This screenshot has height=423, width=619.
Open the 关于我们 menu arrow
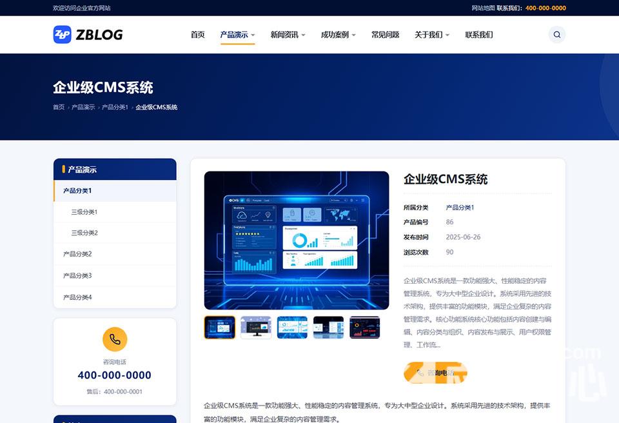[447, 35]
